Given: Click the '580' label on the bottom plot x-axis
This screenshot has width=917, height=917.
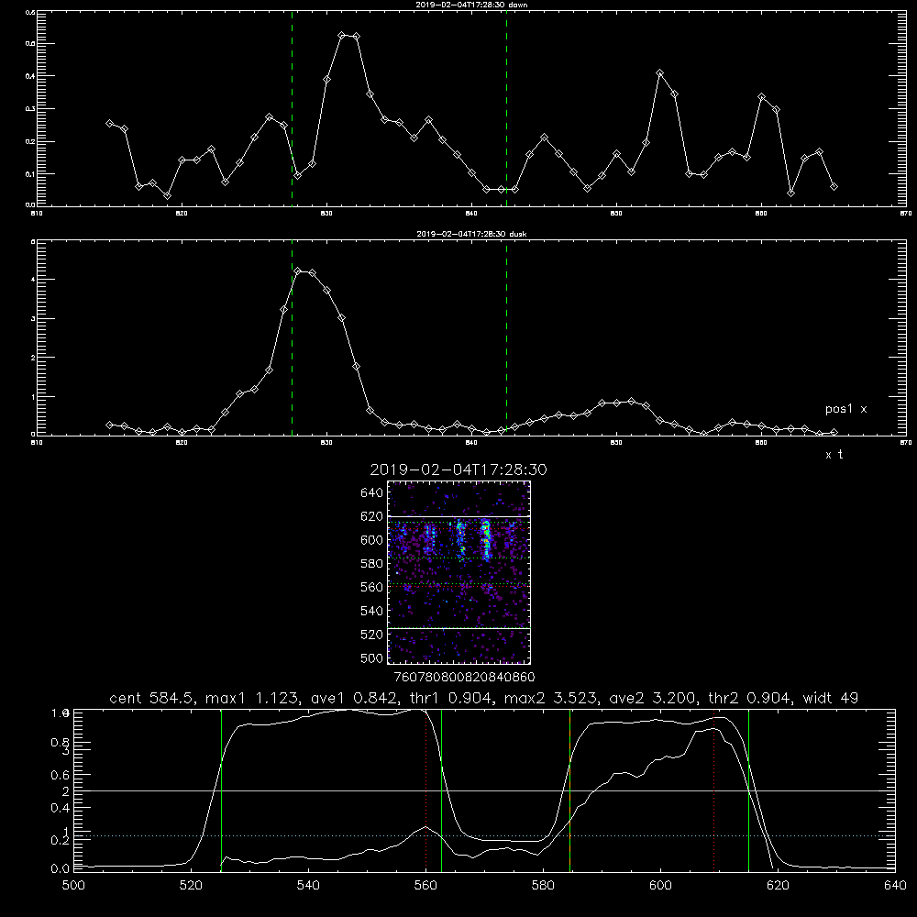Looking at the screenshot, I should point(543,886).
